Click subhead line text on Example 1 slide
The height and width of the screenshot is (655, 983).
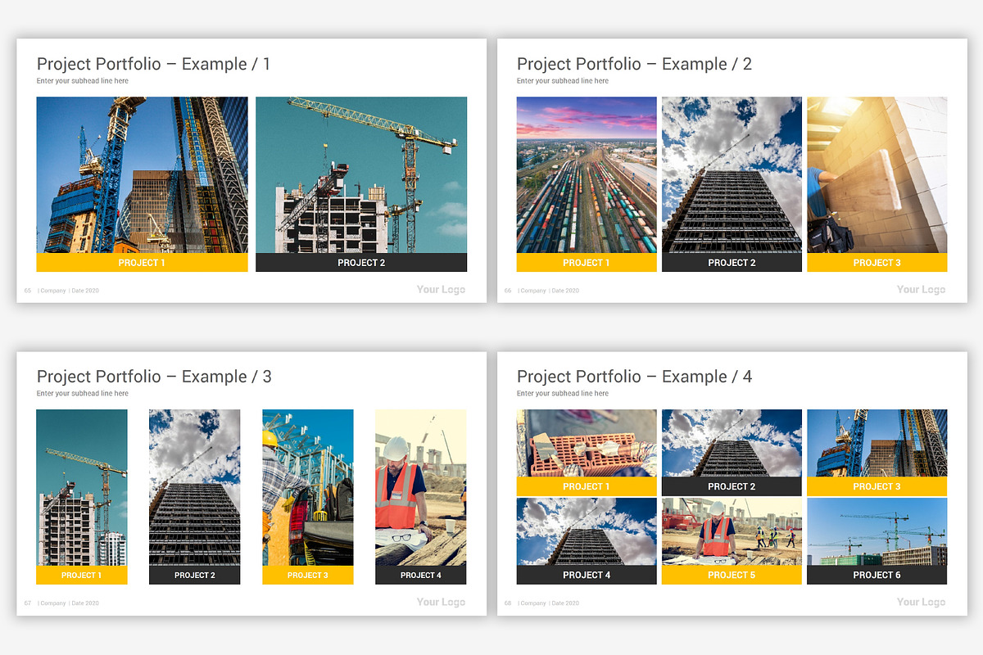tap(83, 81)
